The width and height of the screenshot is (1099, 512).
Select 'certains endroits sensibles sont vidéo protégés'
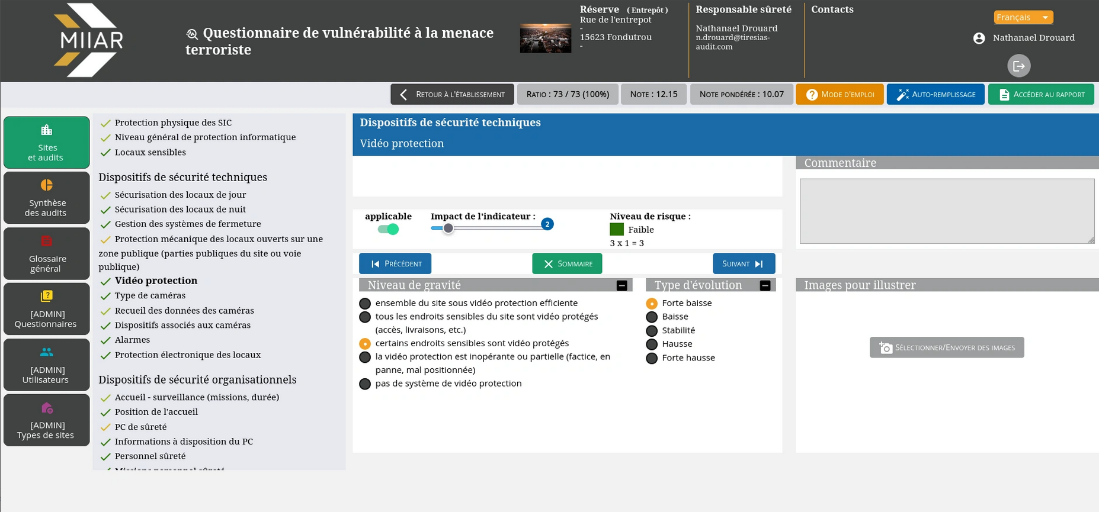[365, 344]
